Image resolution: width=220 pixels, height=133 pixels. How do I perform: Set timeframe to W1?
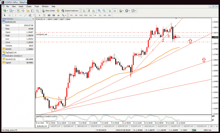105,15
